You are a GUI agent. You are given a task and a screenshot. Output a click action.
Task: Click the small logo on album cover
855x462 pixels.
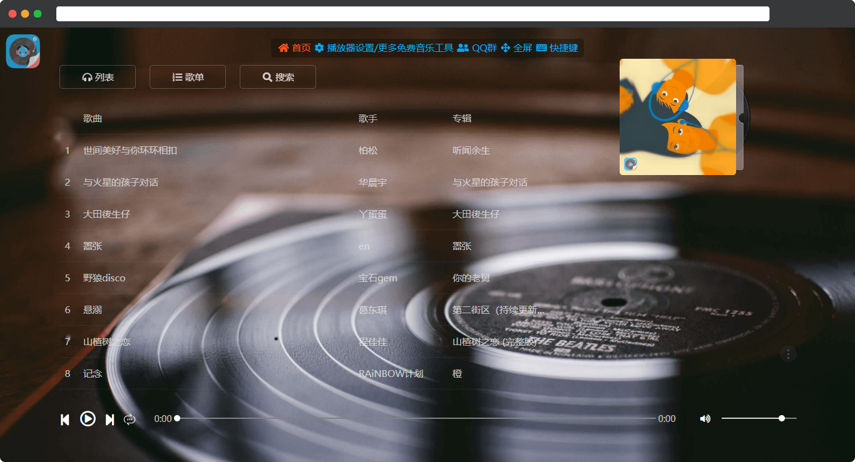click(x=631, y=164)
